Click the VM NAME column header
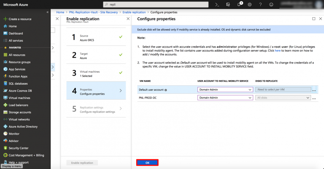The width and height of the screenshot is (324, 169). click(145, 81)
